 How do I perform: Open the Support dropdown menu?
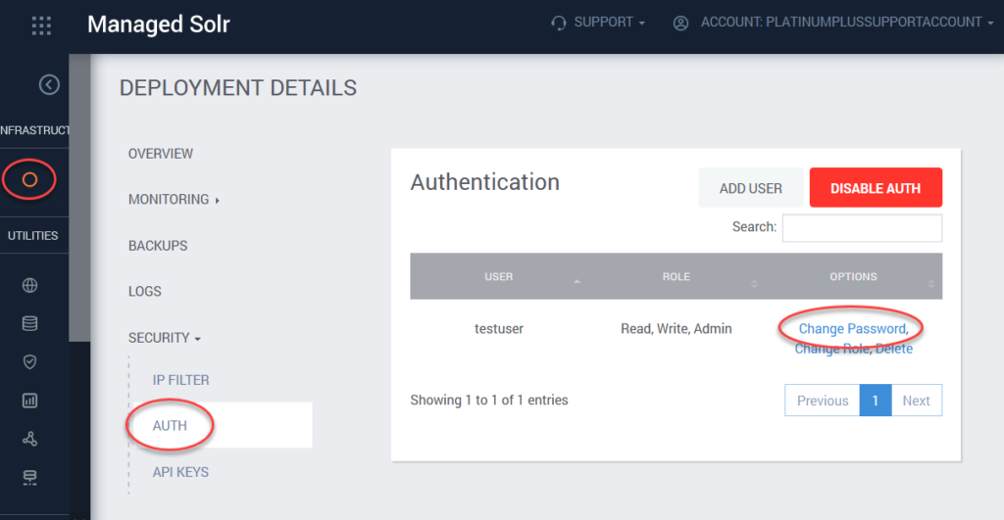point(609,23)
